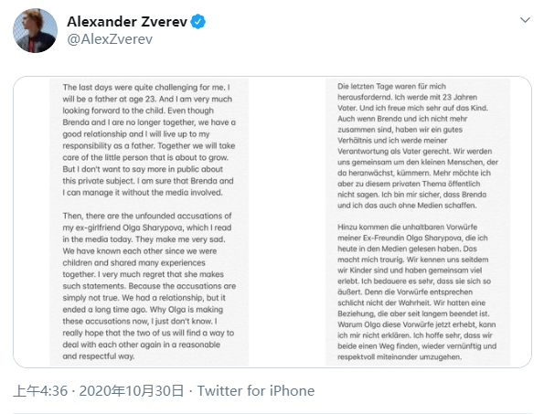Click the 上午4:36 tweet timestamp
Screen dimensions: 544x414
point(40,391)
